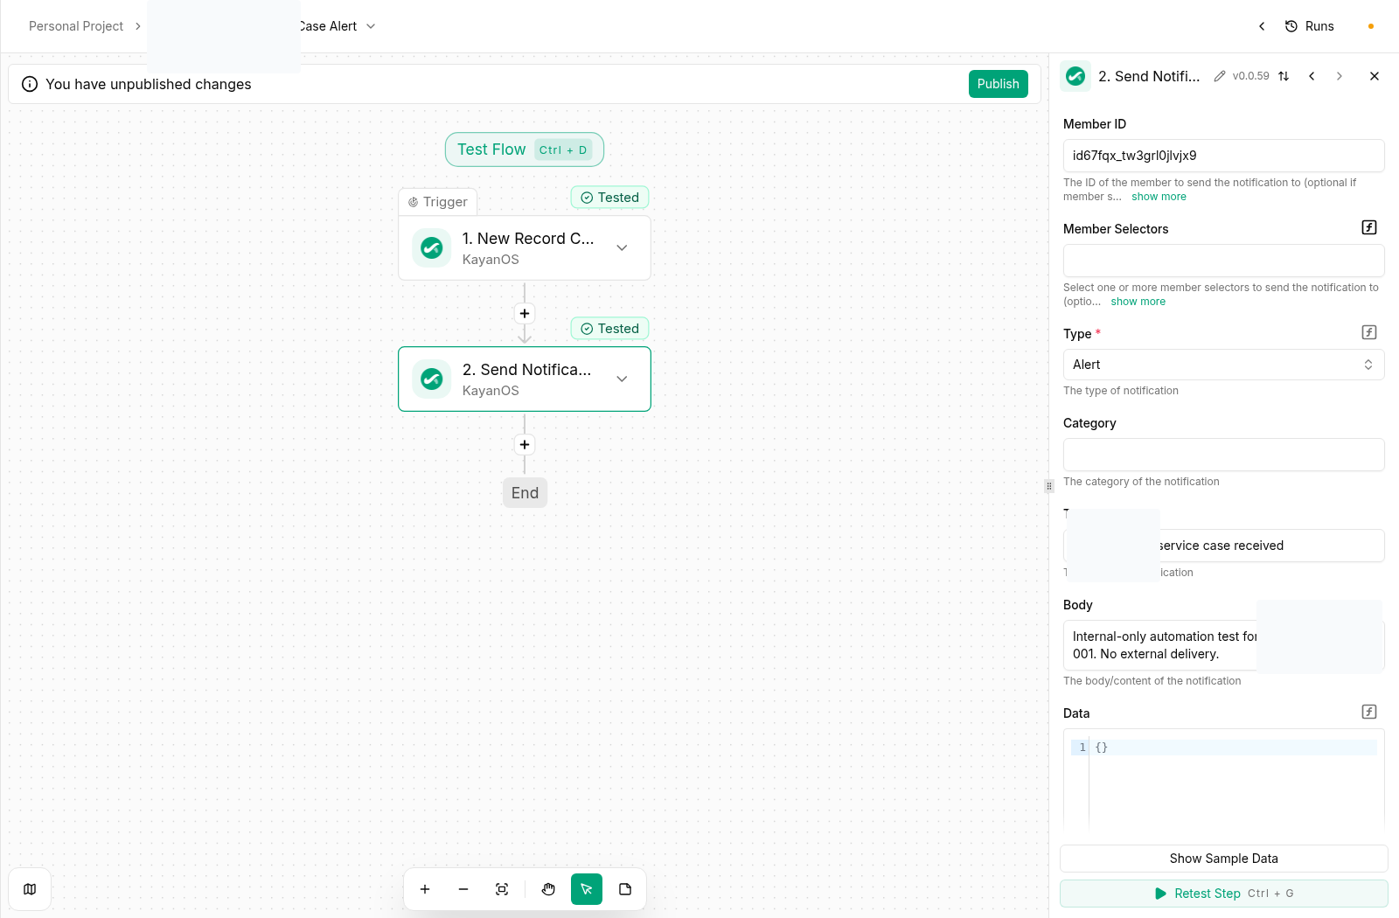Click the Tested badge above Send Notification step
Screen dimensions: 1399x918
pos(609,329)
